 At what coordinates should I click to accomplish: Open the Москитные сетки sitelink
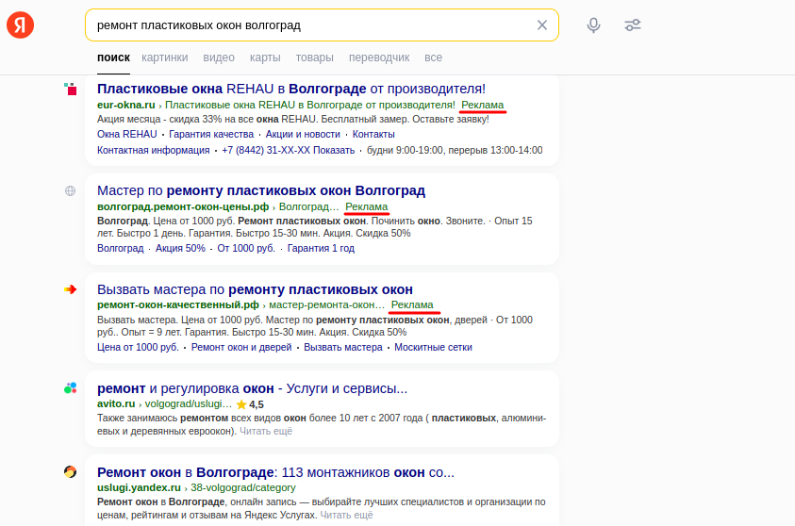[x=434, y=347]
